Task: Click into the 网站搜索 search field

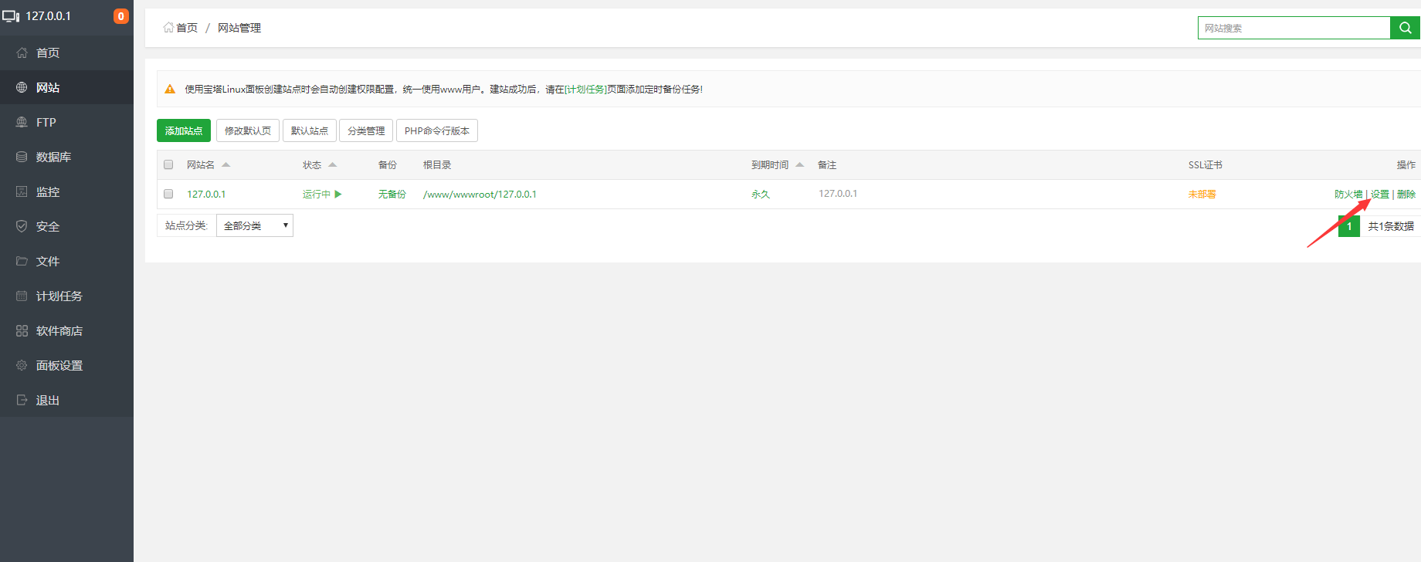Action: click(x=1294, y=28)
